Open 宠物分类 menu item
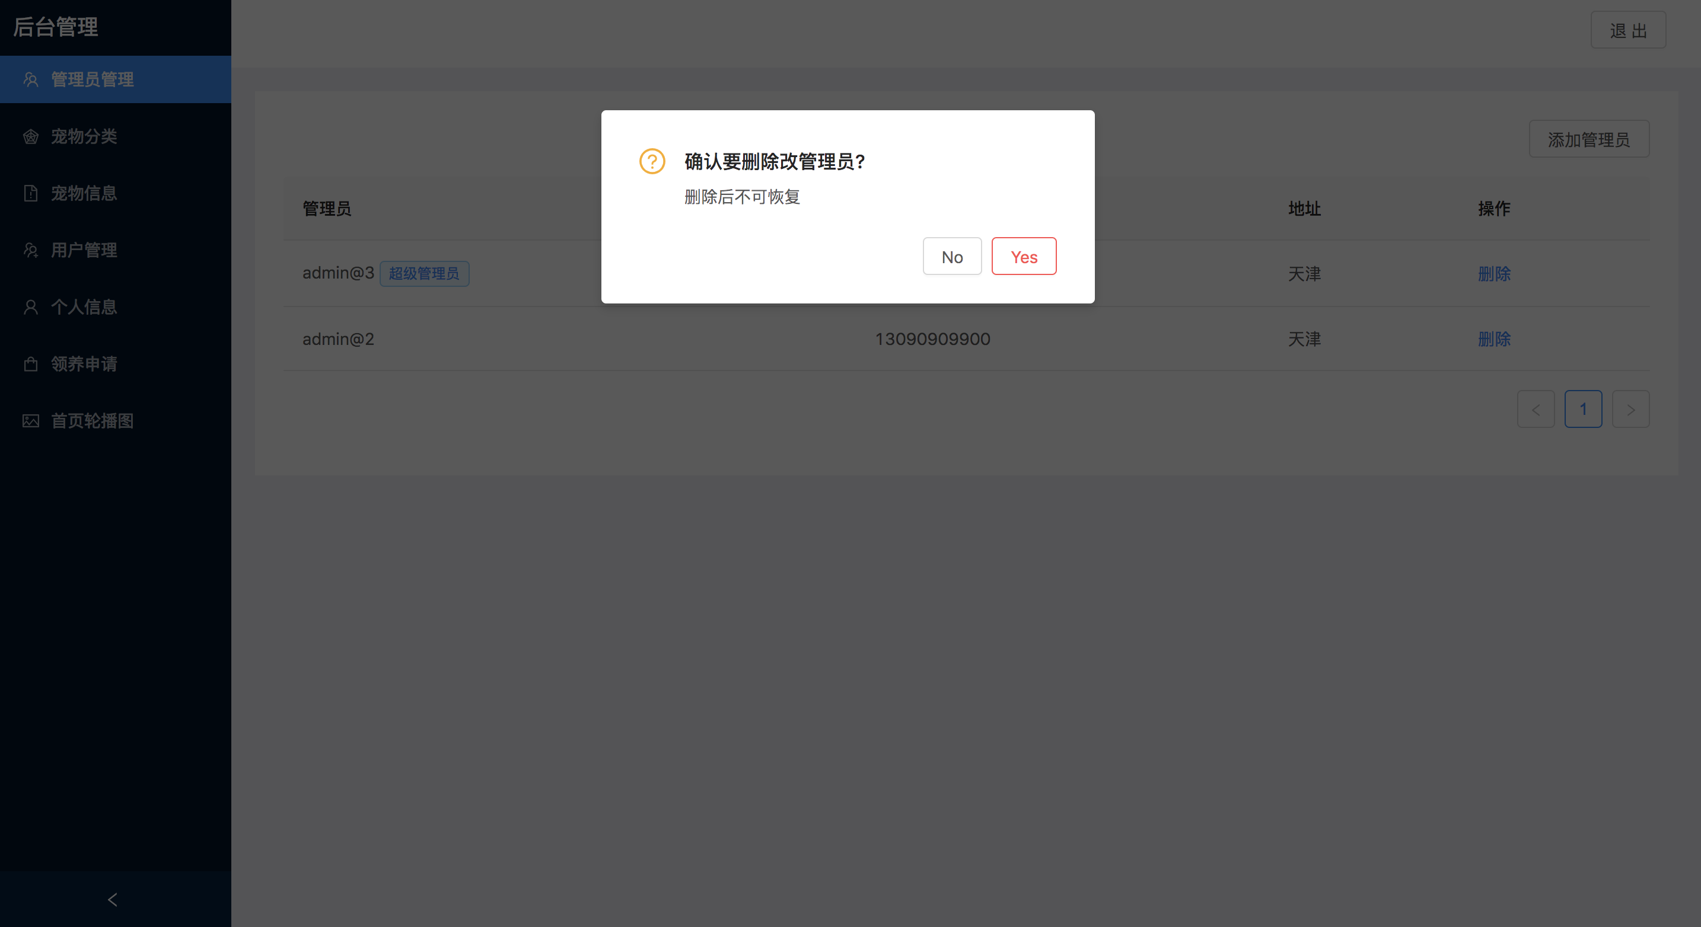This screenshot has height=927, width=1701. [x=84, y=136]
